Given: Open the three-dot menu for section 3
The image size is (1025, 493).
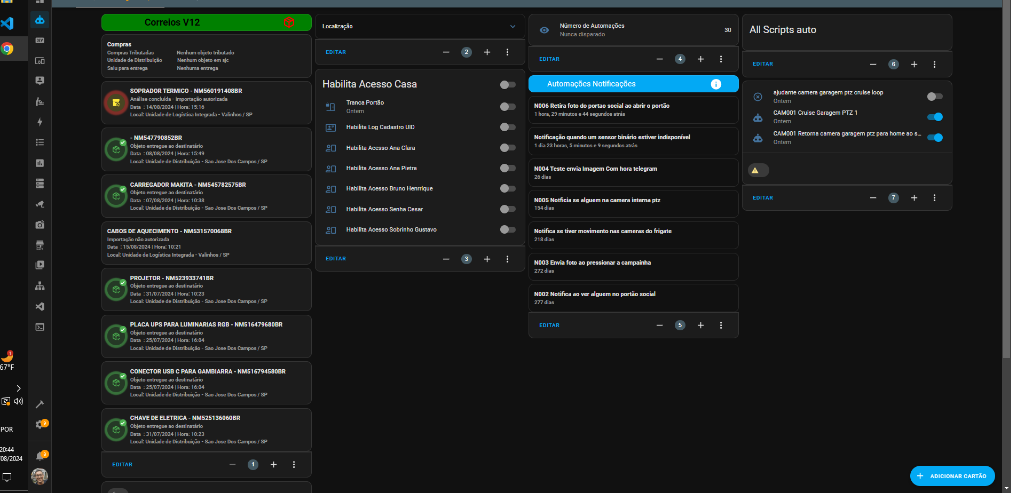Looking at the screenshot, I should tap(507, 259).
